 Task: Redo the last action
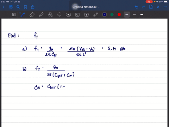(144, 7)
